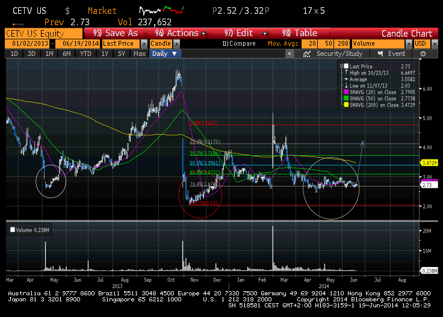
Task: Select the 6M range tab
Action: [67, 54]
